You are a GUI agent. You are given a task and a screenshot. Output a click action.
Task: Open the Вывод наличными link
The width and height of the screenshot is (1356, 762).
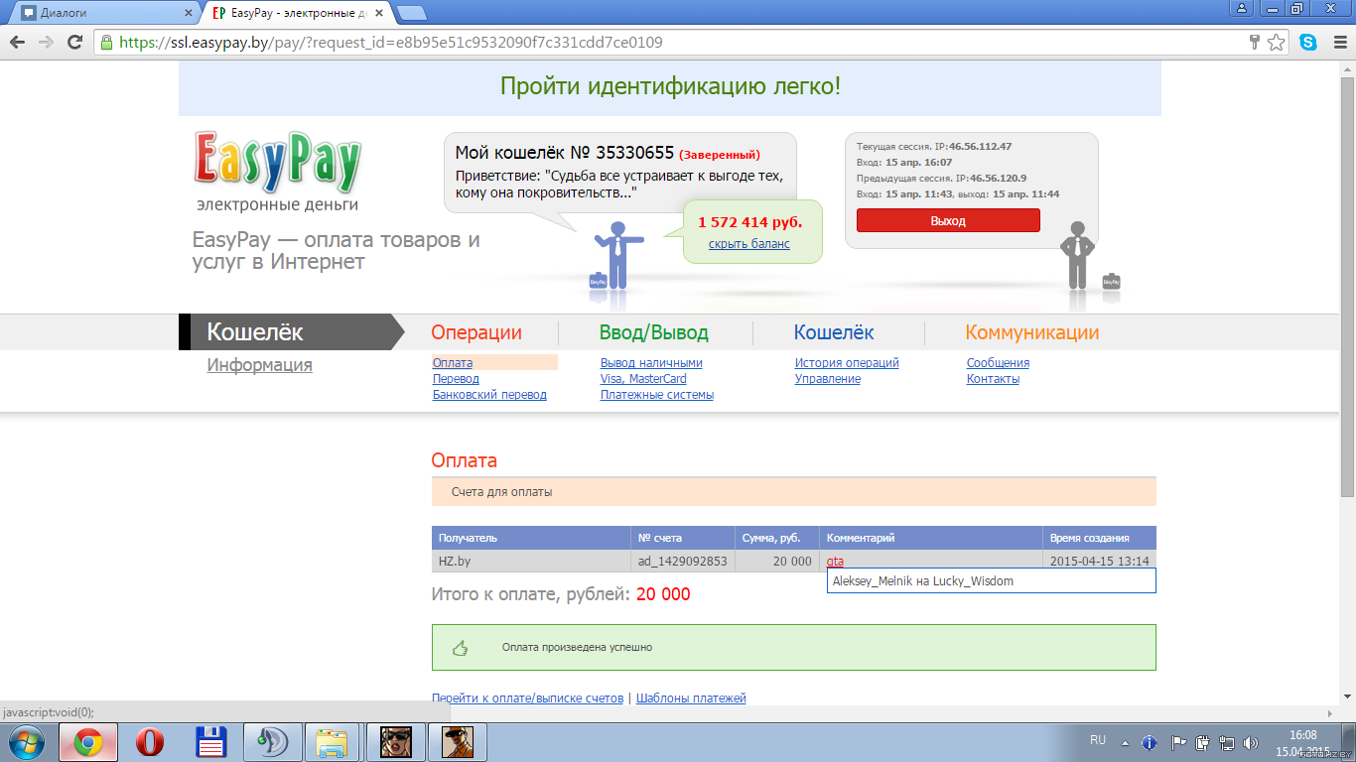tap(651, 363)
